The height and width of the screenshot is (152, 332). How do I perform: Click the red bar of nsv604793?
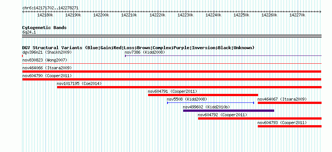coord(289,126)
